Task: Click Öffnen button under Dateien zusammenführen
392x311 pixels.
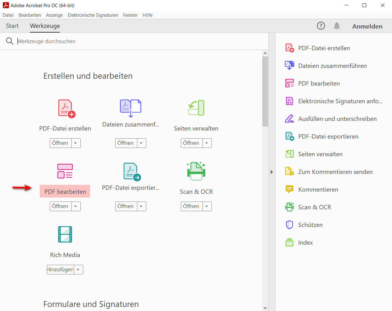Action: [x=126, y=143]
